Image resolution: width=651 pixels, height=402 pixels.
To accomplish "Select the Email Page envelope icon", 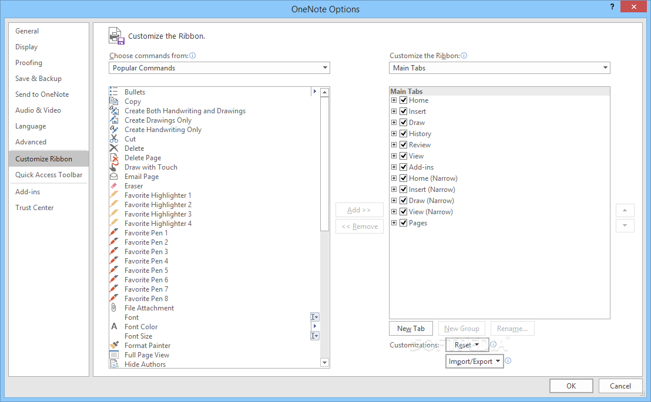I will pos(114,176).
